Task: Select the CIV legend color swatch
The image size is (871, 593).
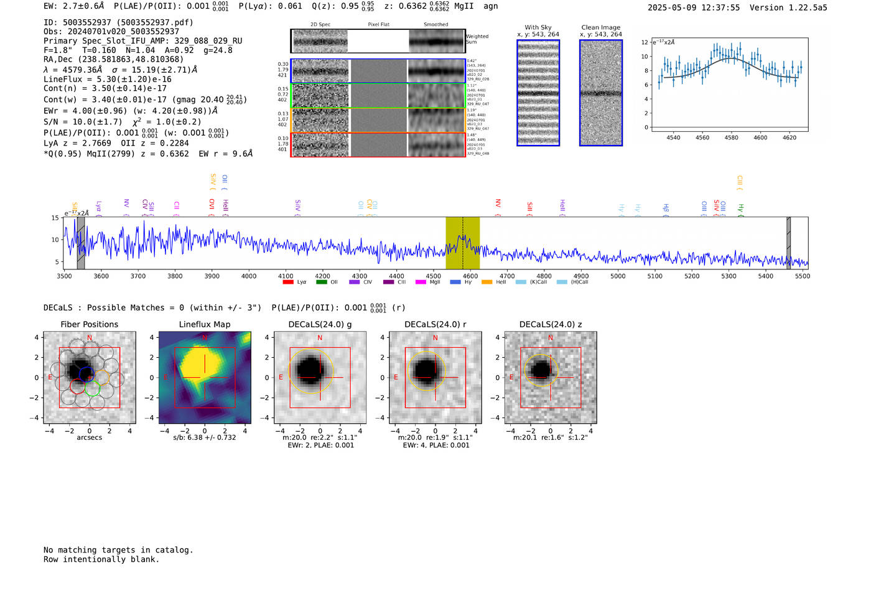Action: (355, 282)
